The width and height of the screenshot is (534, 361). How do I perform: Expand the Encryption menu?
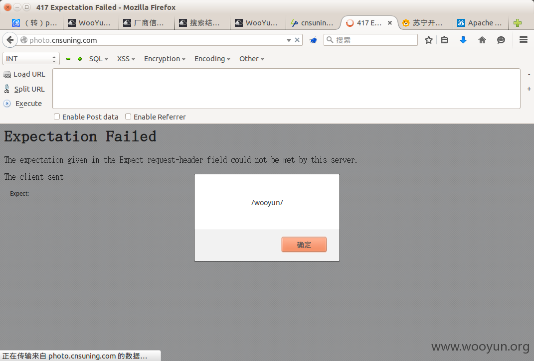click(165, 59)
